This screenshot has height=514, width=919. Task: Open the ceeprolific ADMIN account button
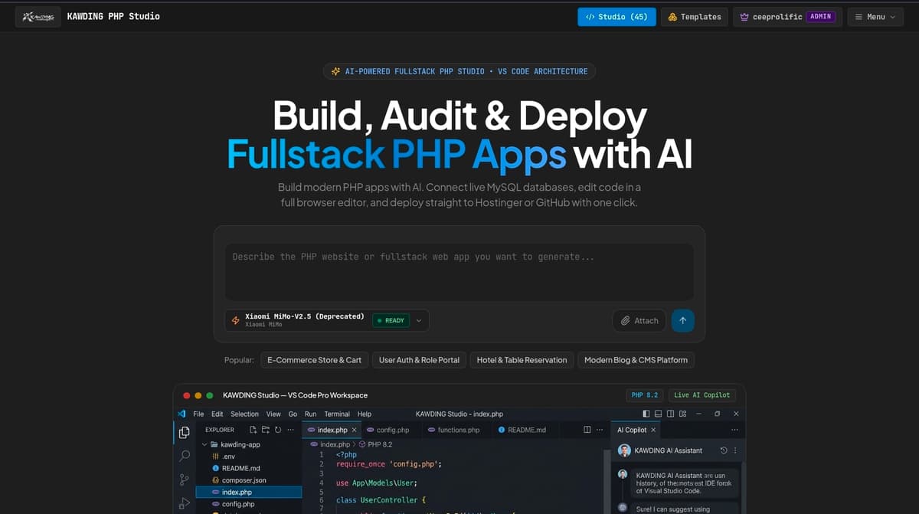pos(787,17)
